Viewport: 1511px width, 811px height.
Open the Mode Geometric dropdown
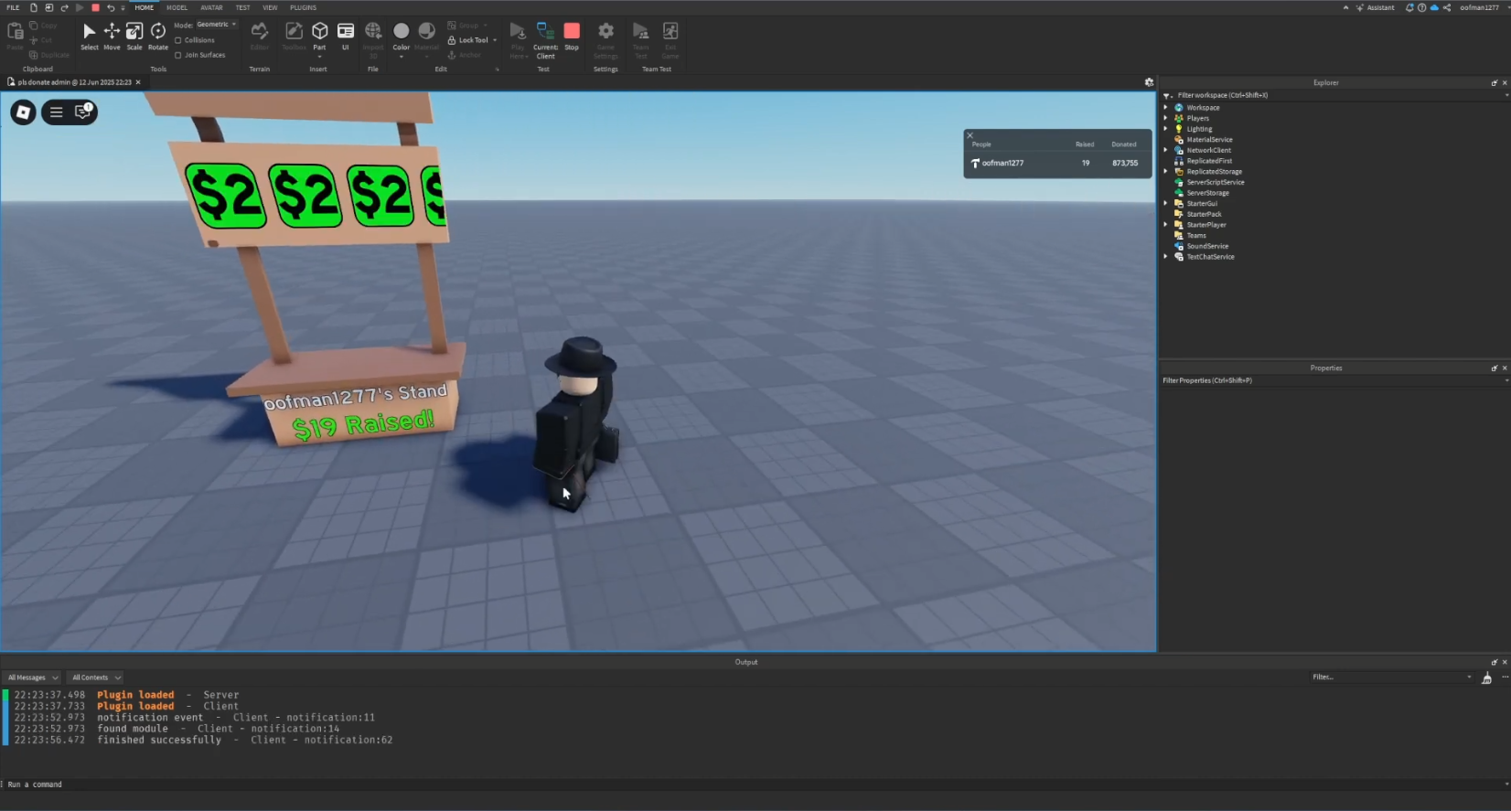tap(217, 25)
